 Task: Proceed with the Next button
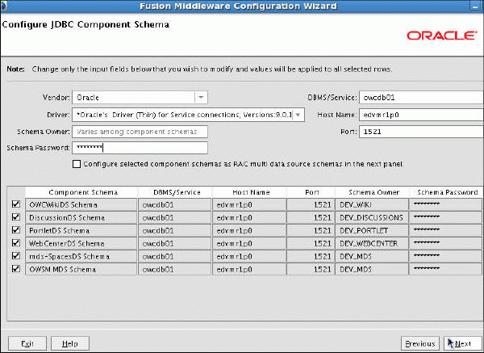(x=463, y=344)
